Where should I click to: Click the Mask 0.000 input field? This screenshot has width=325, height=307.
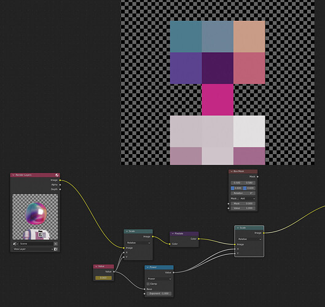pos(243,204)
